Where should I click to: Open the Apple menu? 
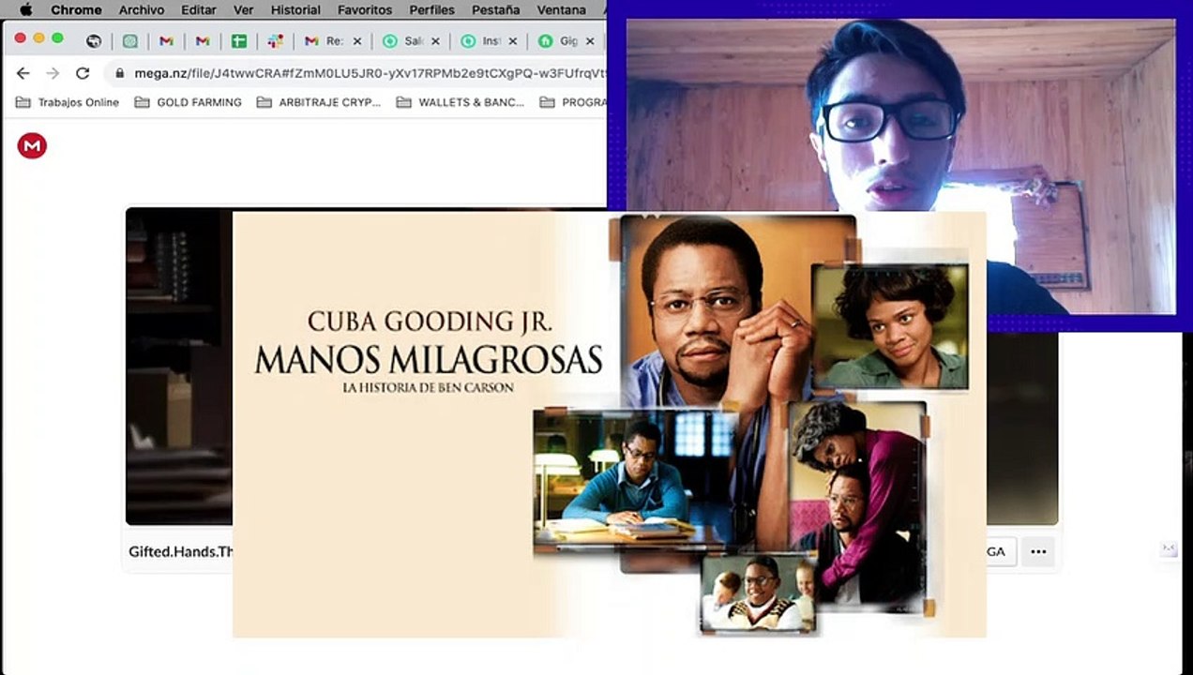[x=25, y=9]
